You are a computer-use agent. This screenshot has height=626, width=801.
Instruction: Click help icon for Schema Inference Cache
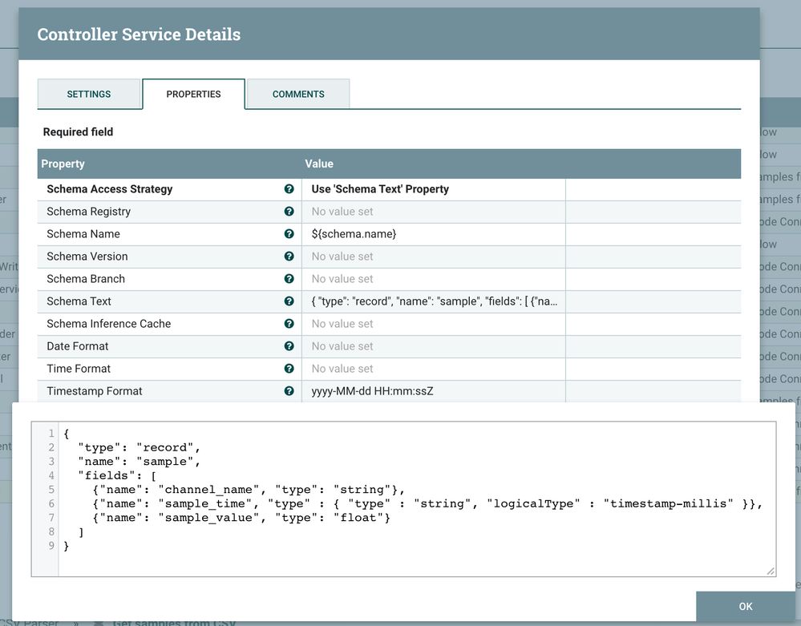289,324
